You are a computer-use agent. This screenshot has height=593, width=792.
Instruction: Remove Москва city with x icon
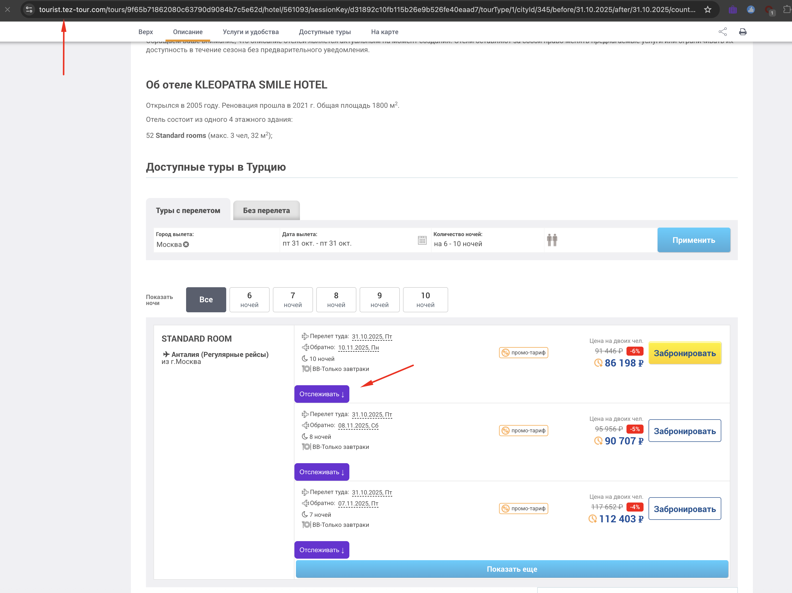coord(186,244)
